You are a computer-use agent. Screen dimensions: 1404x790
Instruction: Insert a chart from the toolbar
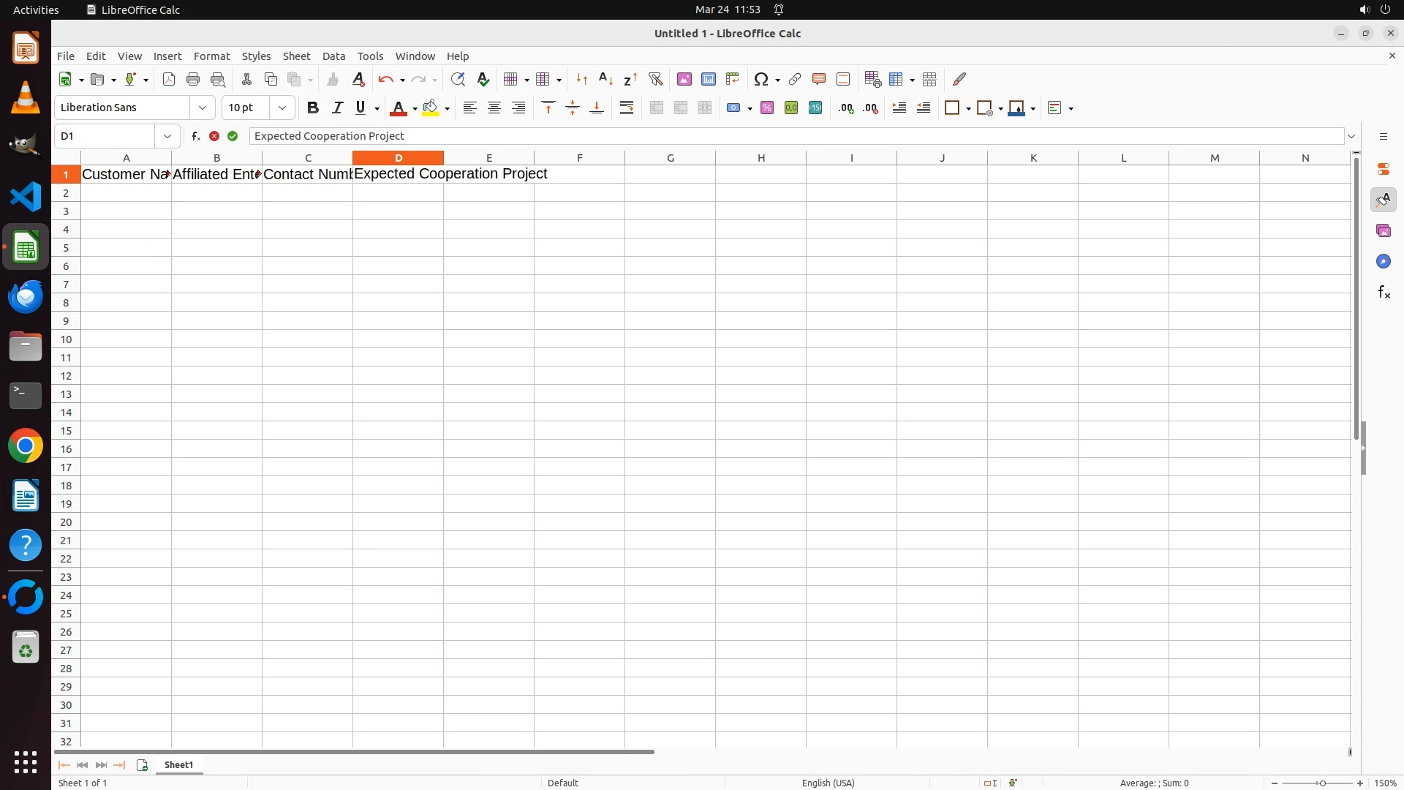click(x=708, y=79)
